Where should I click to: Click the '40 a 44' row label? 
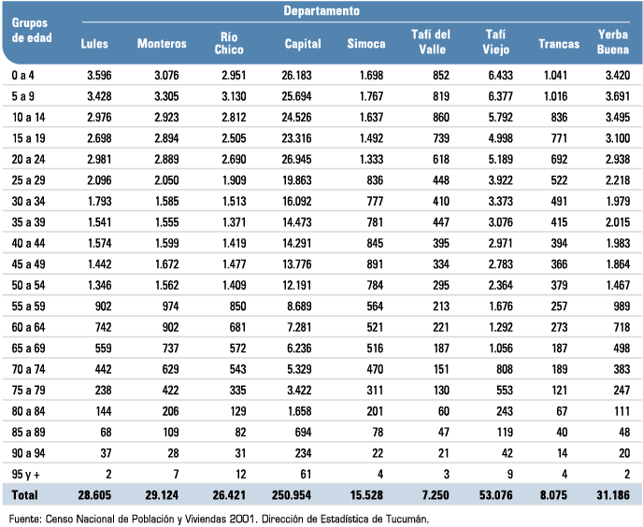pos(28,243)
